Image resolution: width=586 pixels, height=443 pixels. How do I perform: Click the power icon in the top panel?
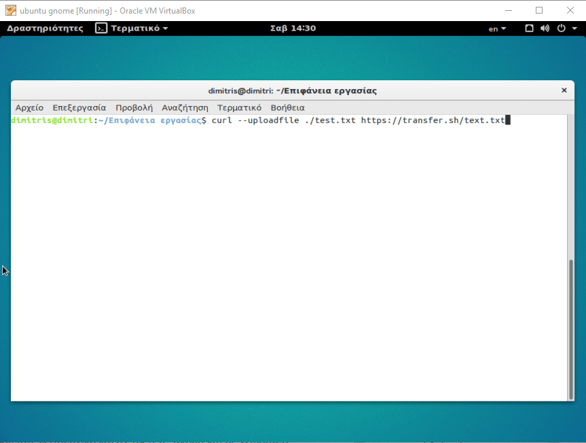[x=562, y=29]
